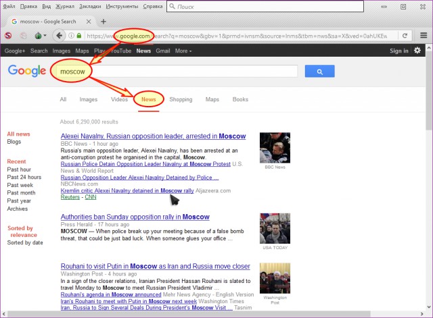The height and width of the screenshot is (318, 433).
Task: Open Rouhani's agenda in Moscow announced link
Action: pyautogui.click(x=111, y=294)
